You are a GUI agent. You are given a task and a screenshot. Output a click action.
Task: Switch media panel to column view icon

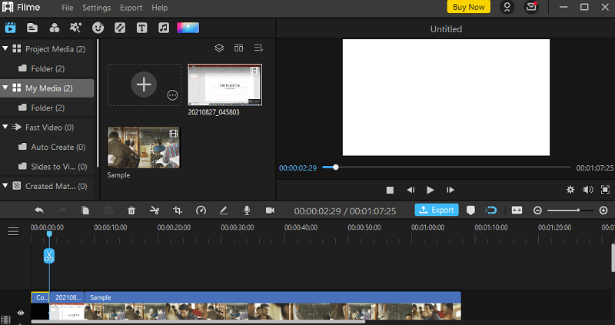pos(238,48)
